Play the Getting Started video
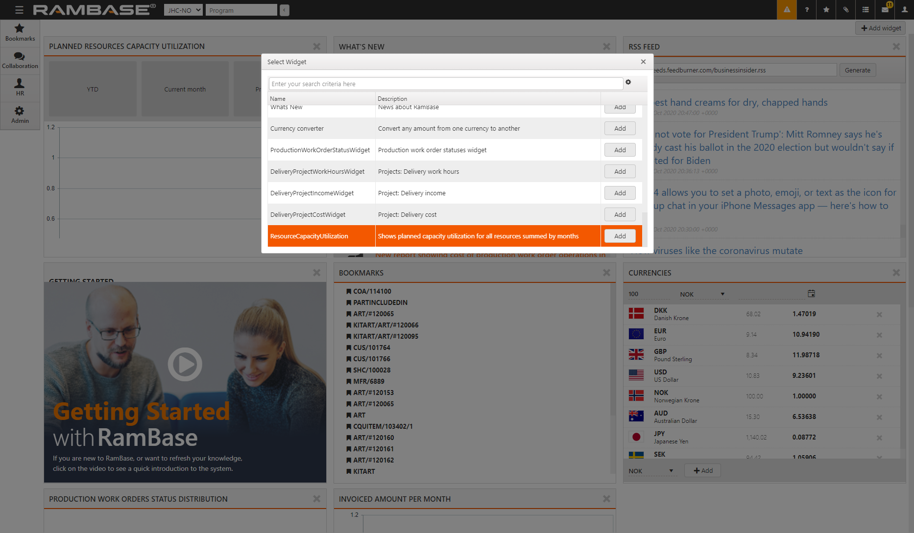Image resolution: width=914 pixels, height=533 pixels. (185, 365)
